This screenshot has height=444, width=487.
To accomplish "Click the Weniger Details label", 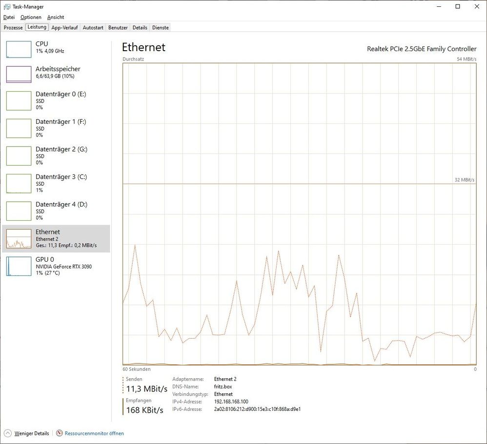I will [x=32, y=433].
